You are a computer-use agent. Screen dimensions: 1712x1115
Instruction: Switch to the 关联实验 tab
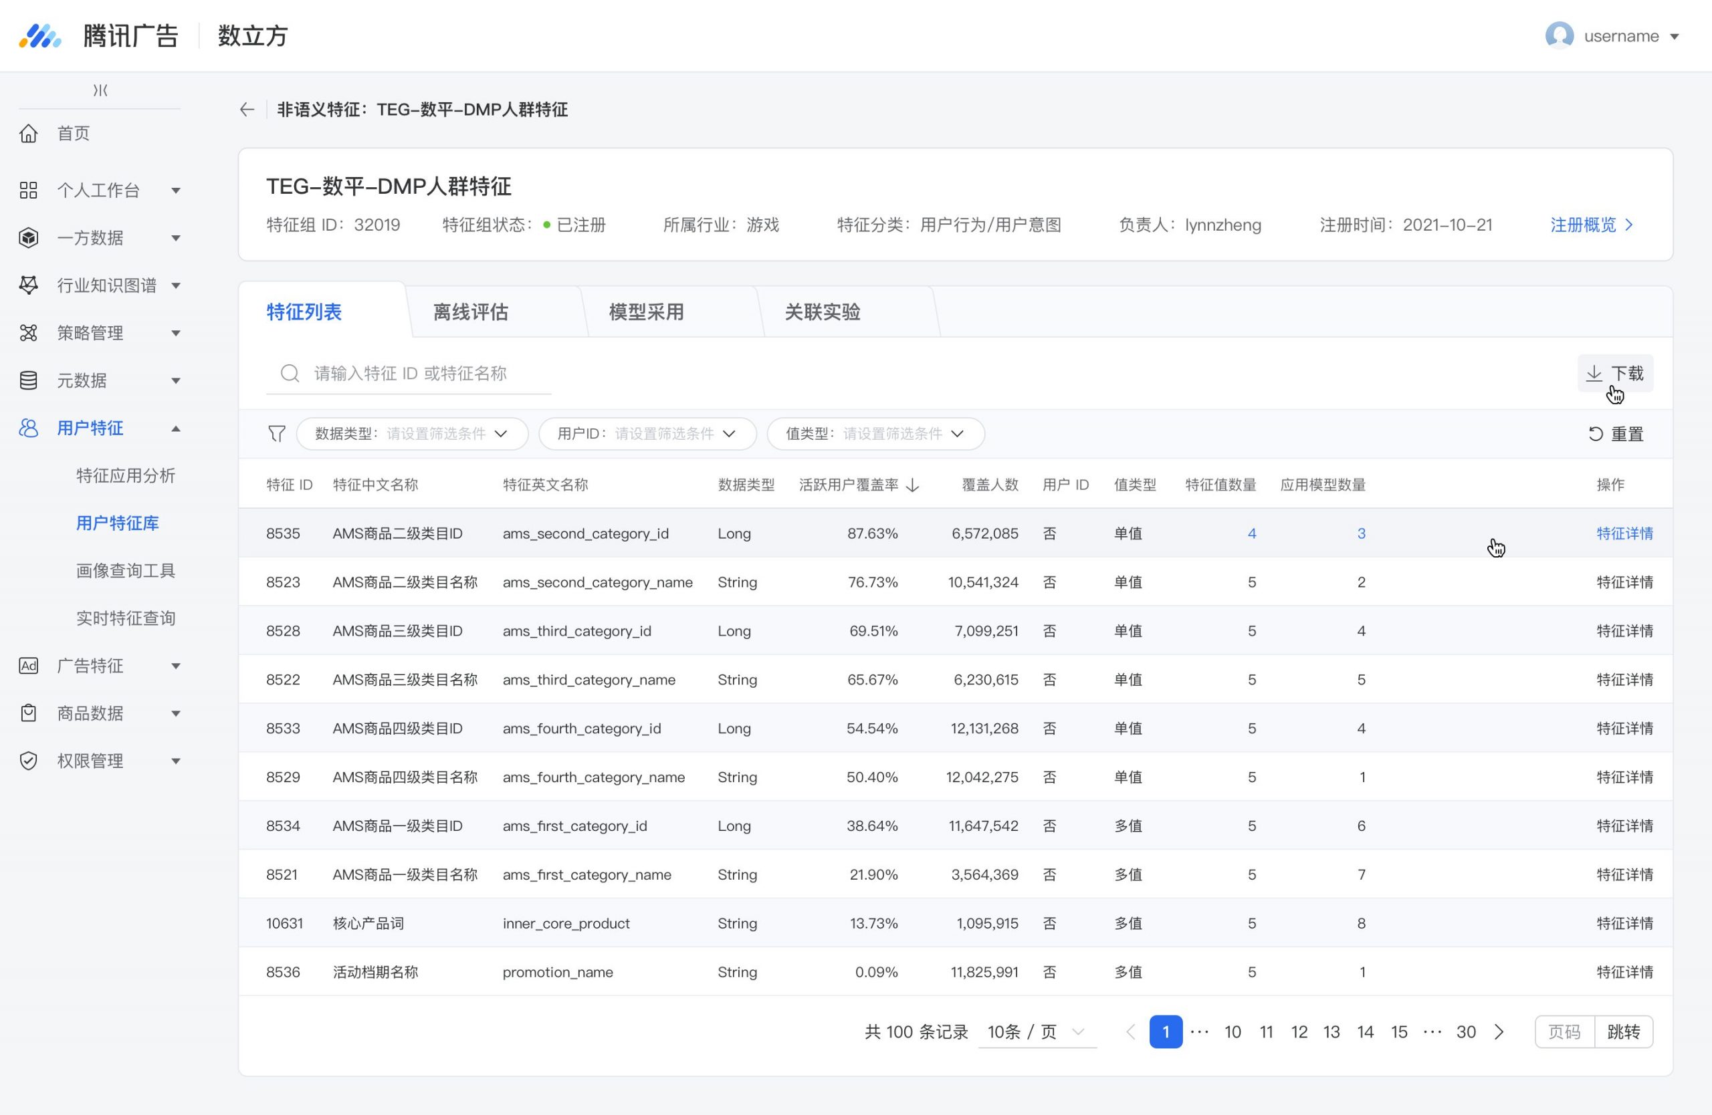click(x=822, y=312)
